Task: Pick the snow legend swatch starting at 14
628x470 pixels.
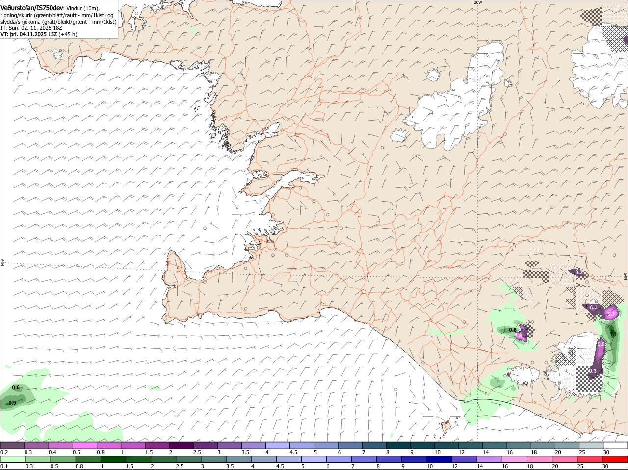Action: point(495,445)
